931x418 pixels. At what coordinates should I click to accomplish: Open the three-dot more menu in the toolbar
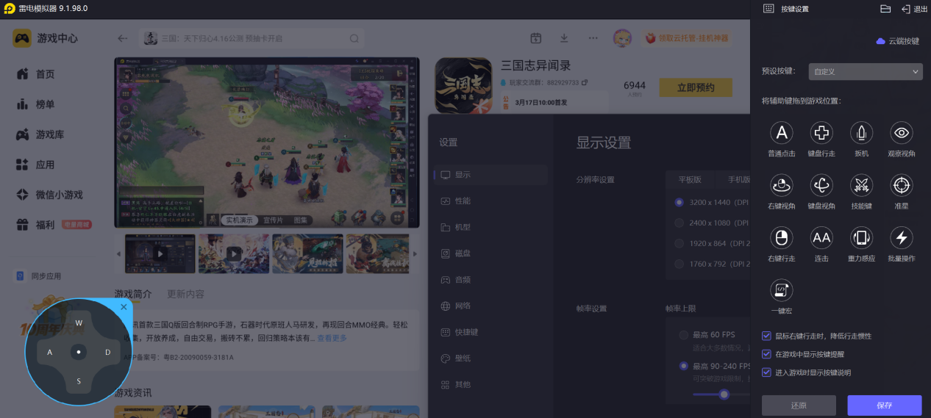593,38
